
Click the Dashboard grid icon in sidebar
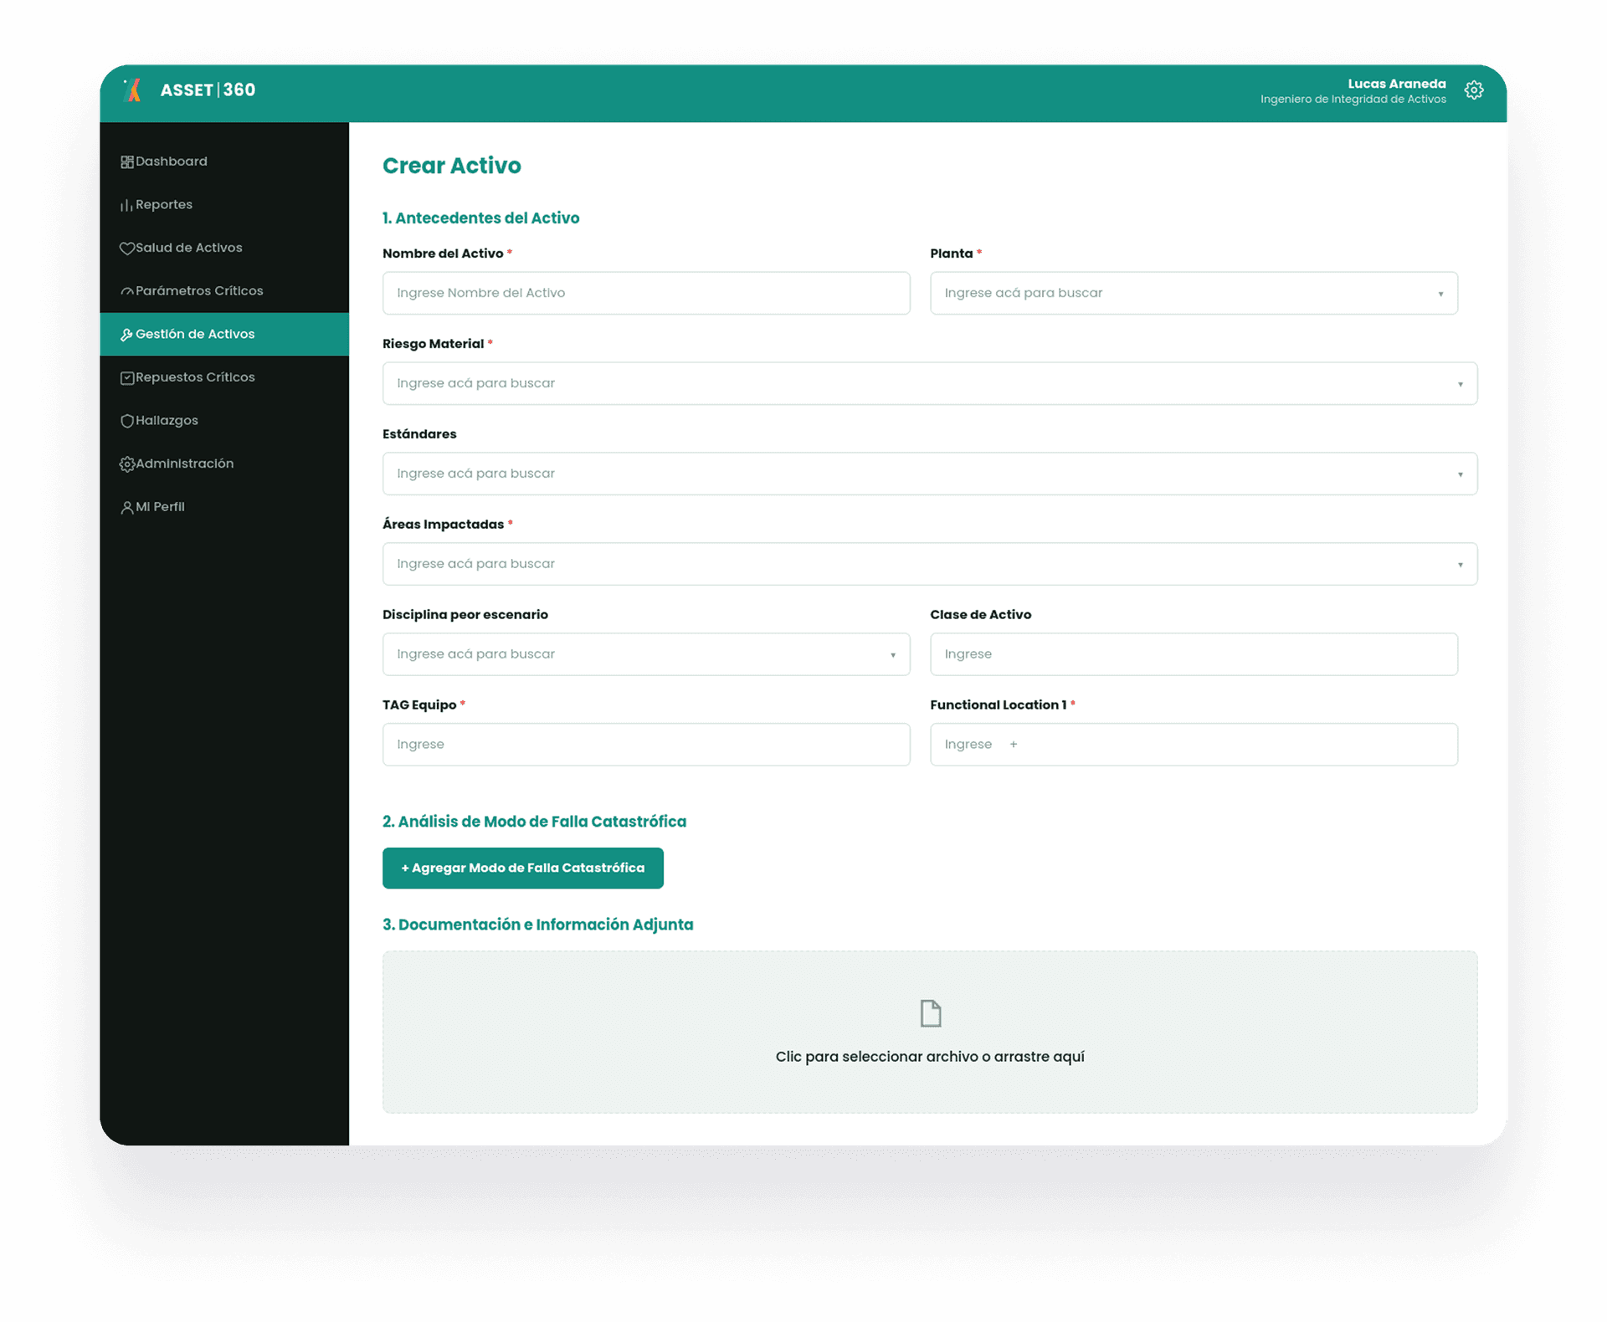tap(127, 161)
